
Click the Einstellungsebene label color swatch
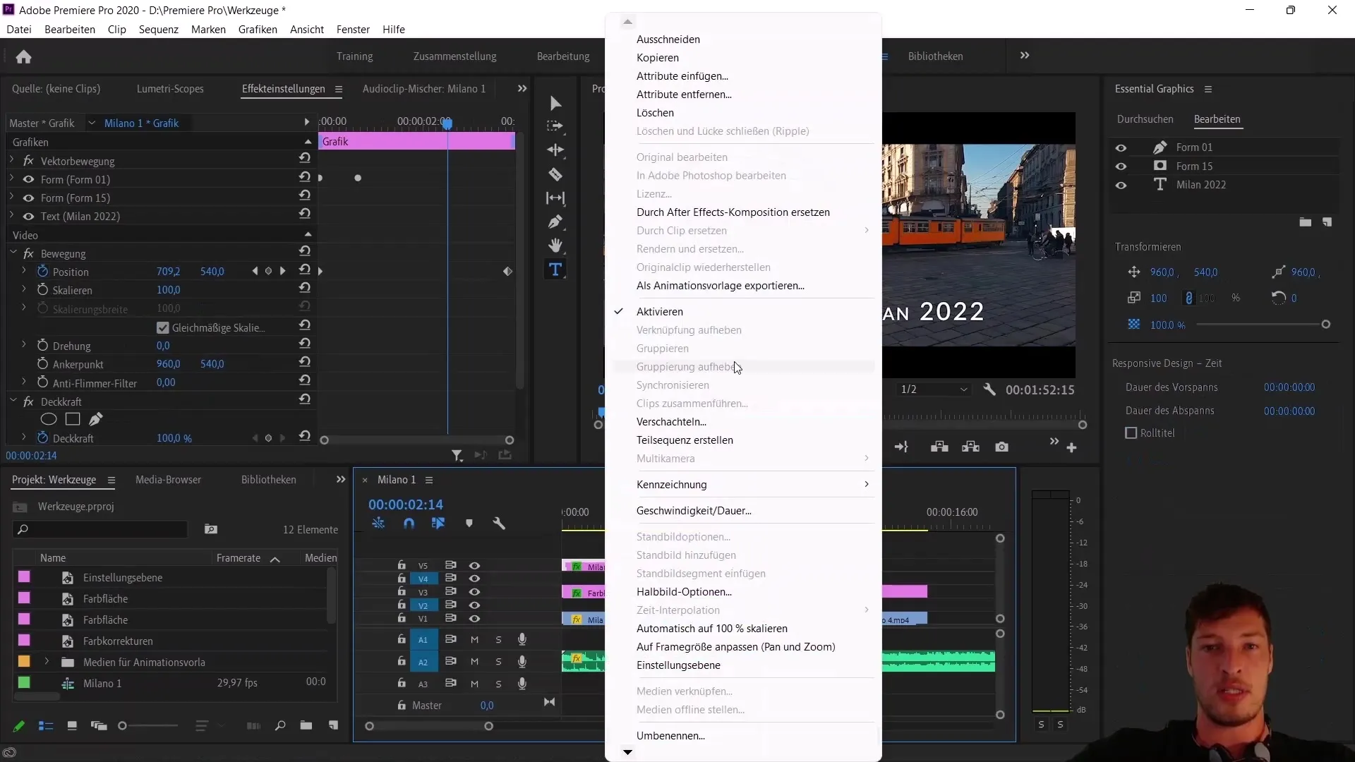pos(24,577)
